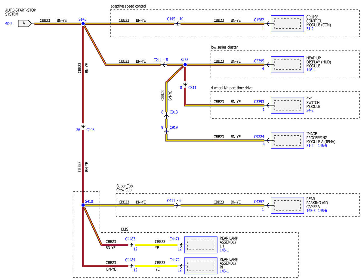361x279 pixels.
Task: Follow the 31-2 link under Cruise Control Module
Action: pos(310,29)
